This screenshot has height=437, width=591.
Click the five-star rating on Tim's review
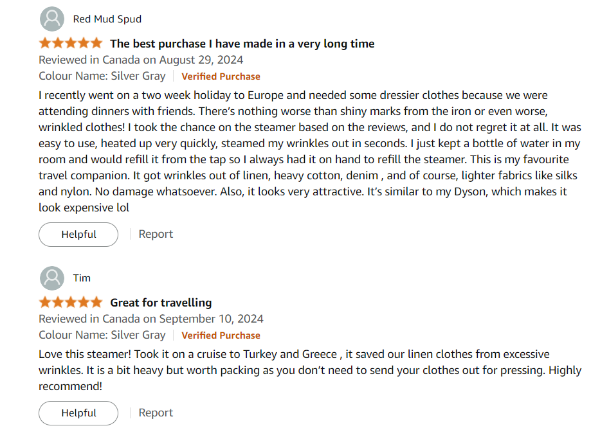(x=70, y=303)
